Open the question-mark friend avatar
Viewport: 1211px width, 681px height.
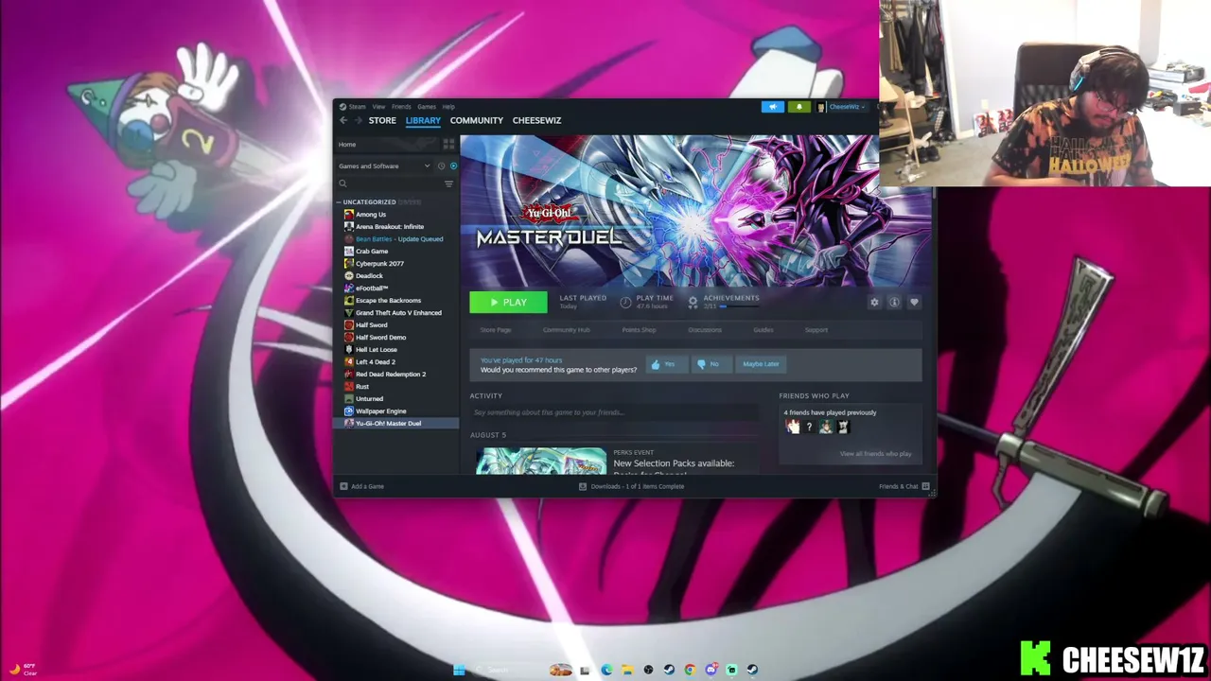(x=809, y=428)
